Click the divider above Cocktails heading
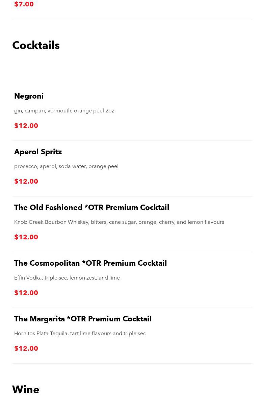 [132, 19]
